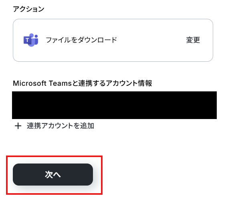Click 変更 beside ファイルをダウンロード
The image size is (236, 208).
(x=193, y=40)
